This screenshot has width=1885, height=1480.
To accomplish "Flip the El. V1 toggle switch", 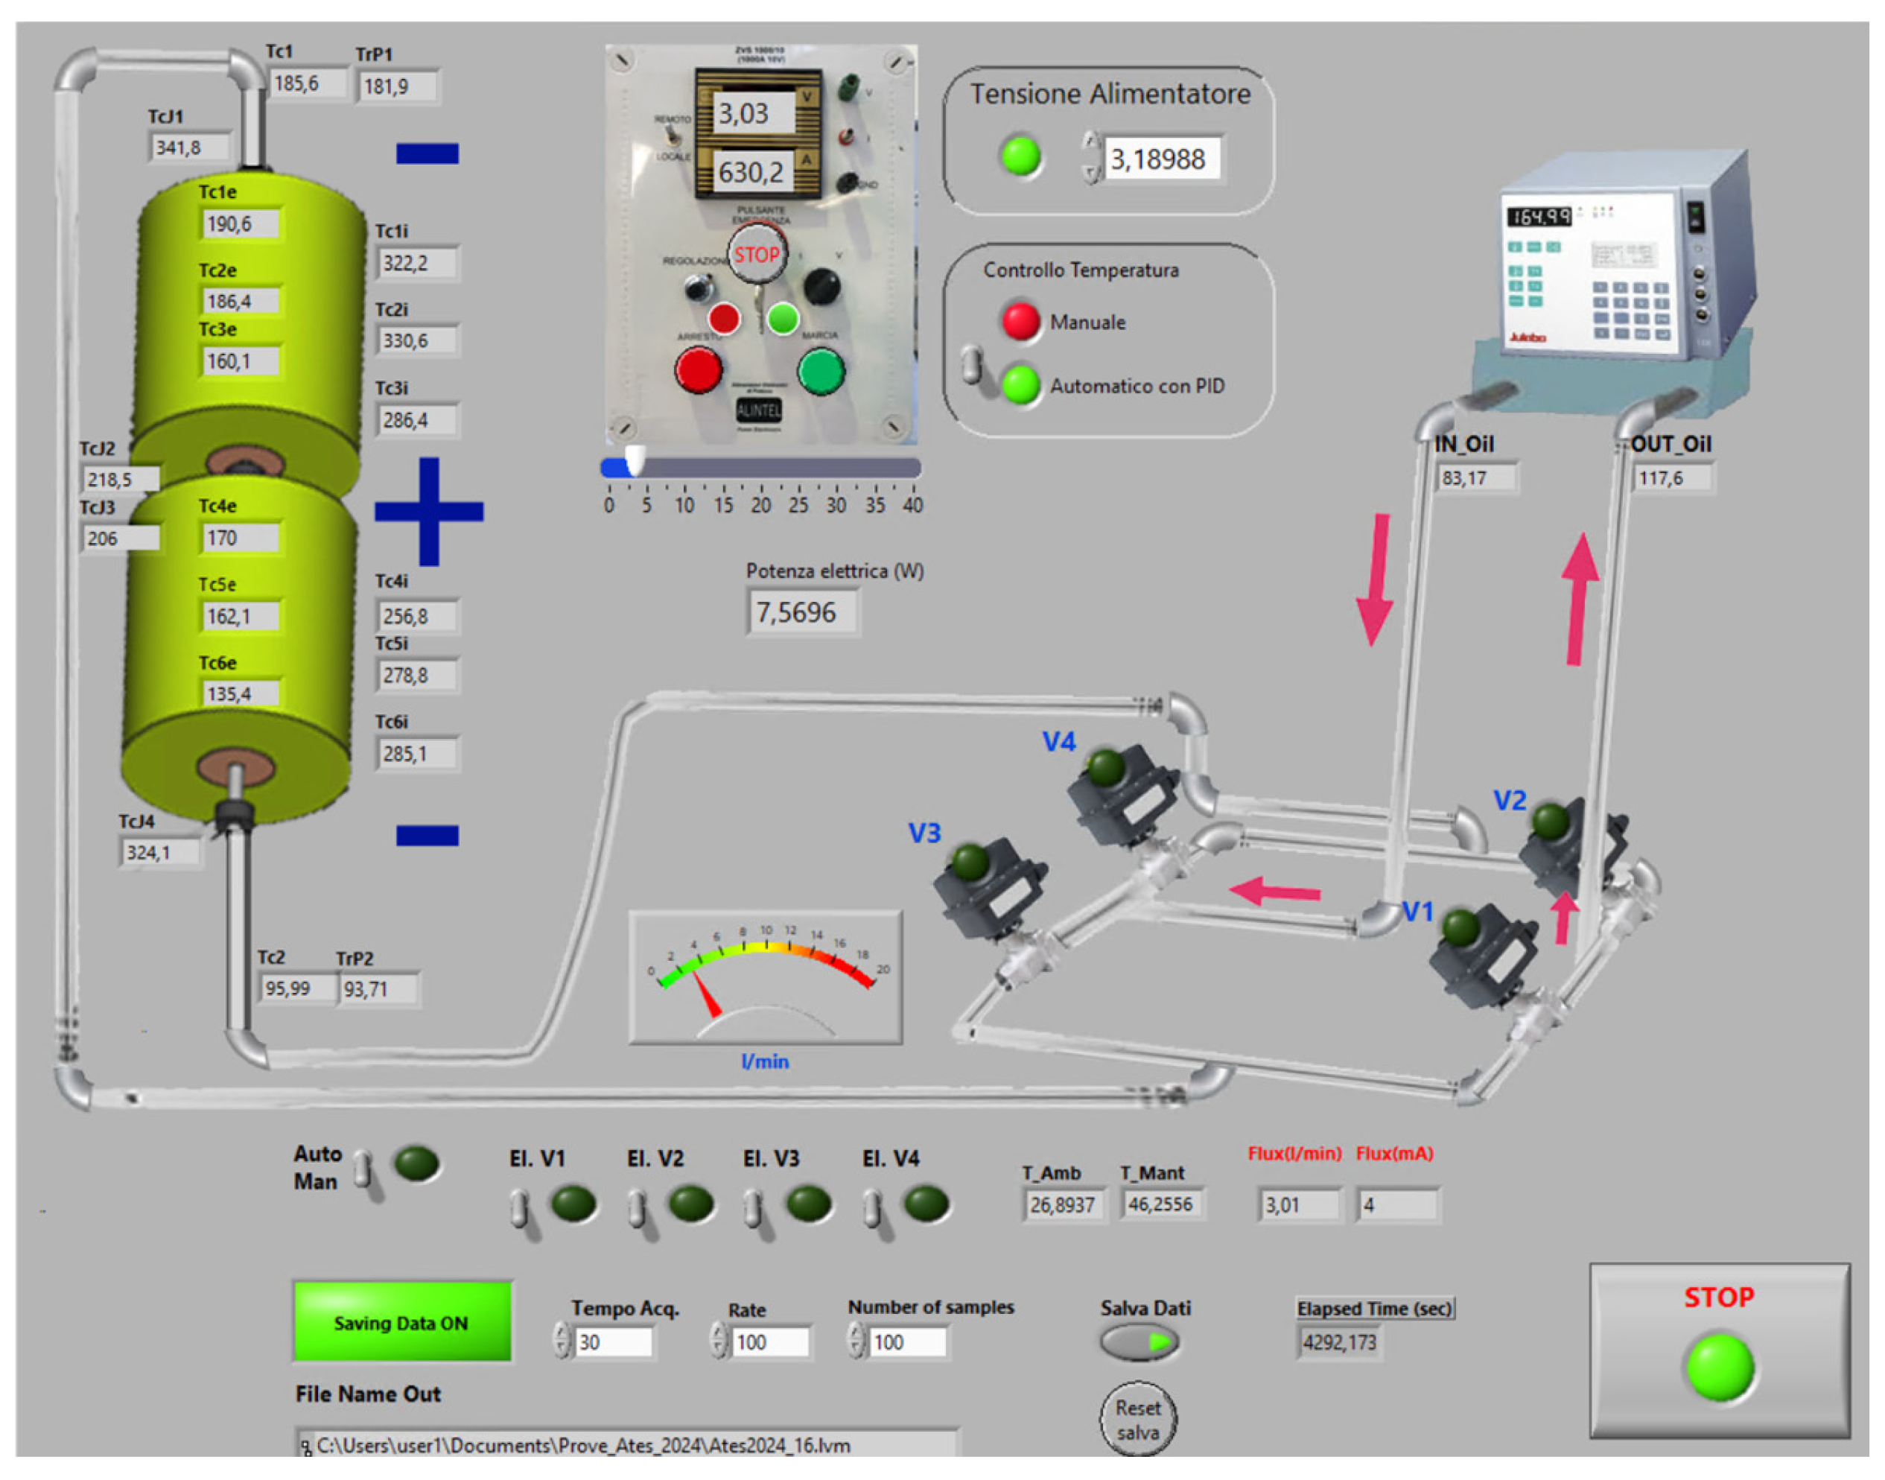I will click(519, 1210).
